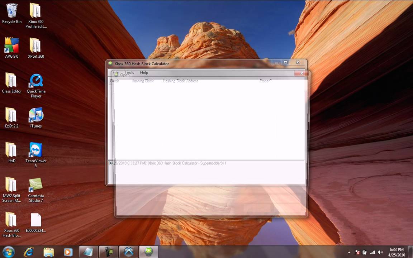Launch the iTunes shortcut

pos(36,118)
